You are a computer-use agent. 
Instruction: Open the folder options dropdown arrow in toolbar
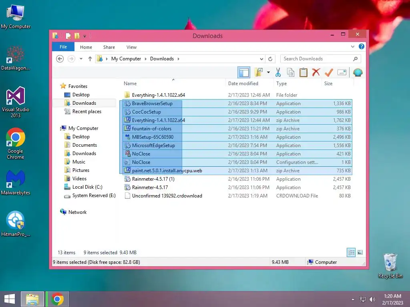pyautogui.click(x=269, y=72)
